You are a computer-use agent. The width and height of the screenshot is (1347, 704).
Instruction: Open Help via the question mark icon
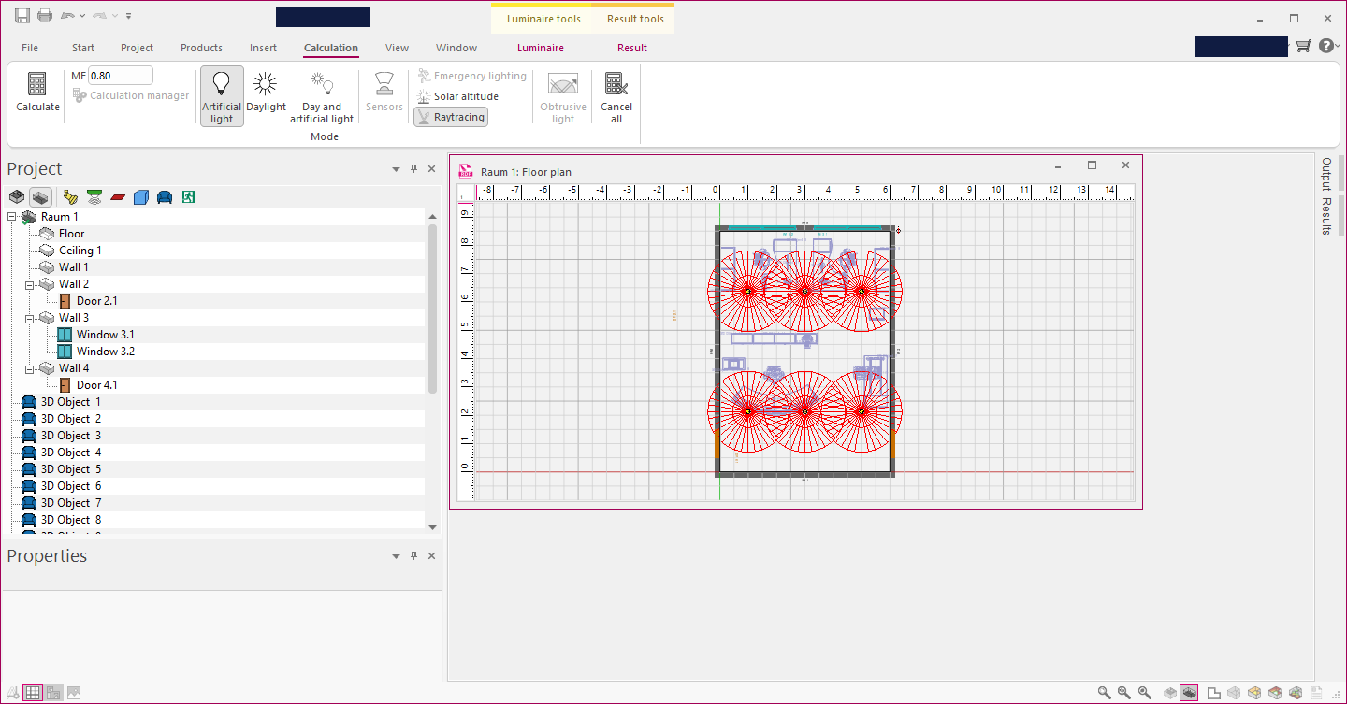point(1326,46)
